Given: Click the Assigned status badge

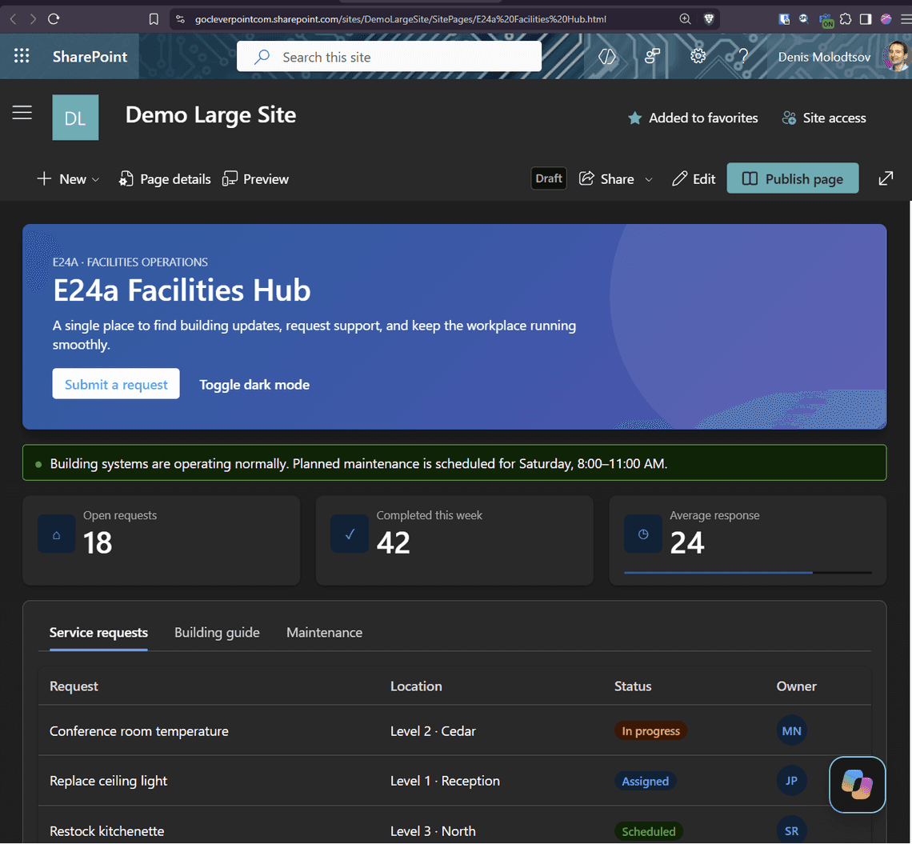Looking at the screenshot, I should (645, 781).
